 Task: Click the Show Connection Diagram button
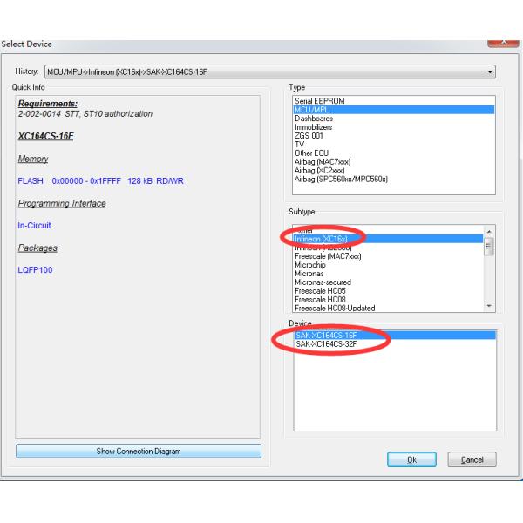pos(139,451)
